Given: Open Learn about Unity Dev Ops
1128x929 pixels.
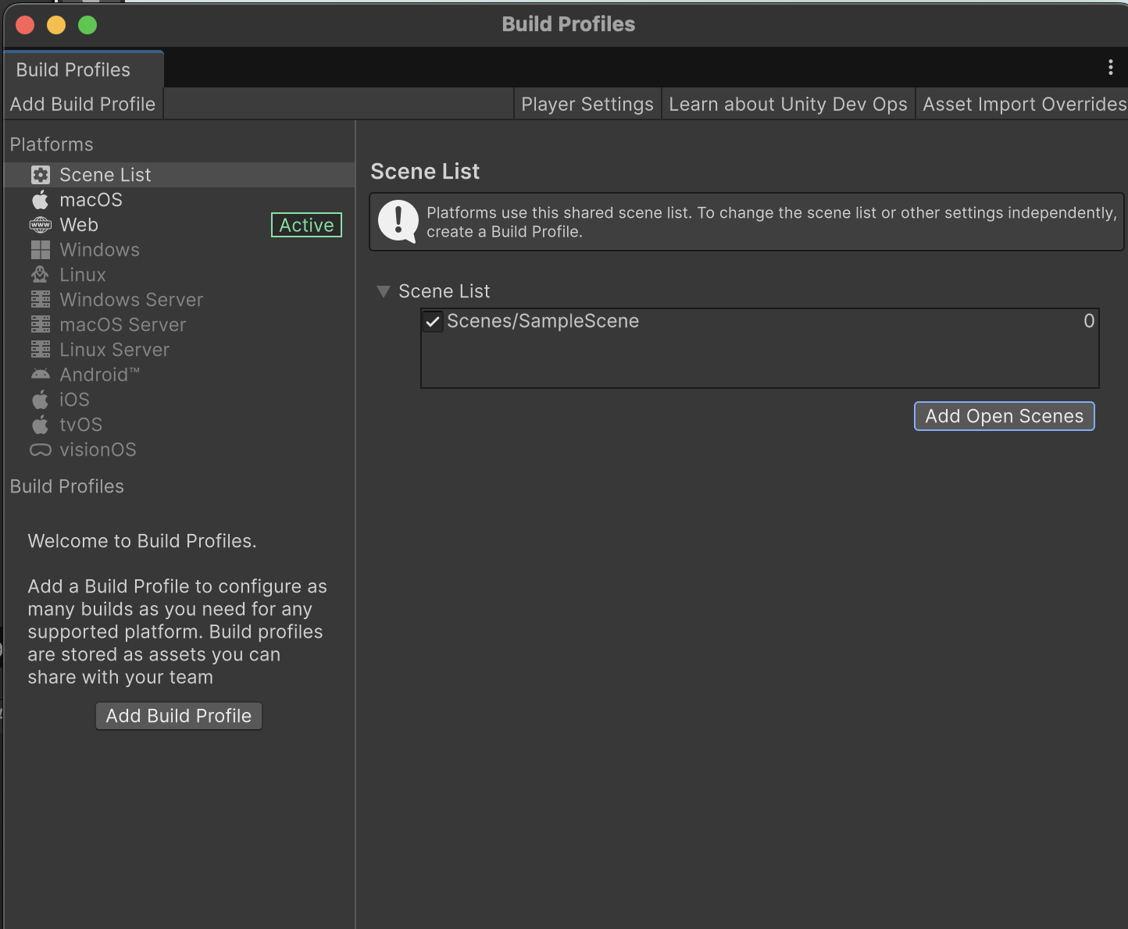Looking at the screenshot, I should tap(788, 104).
